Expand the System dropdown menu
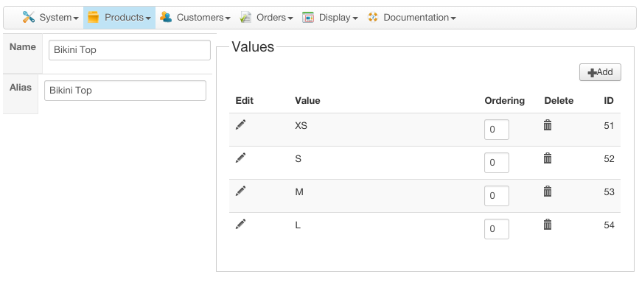 (x=50, y=18)
